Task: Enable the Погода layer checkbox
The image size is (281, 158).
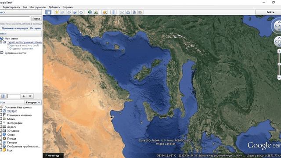Action: [1, 139]
